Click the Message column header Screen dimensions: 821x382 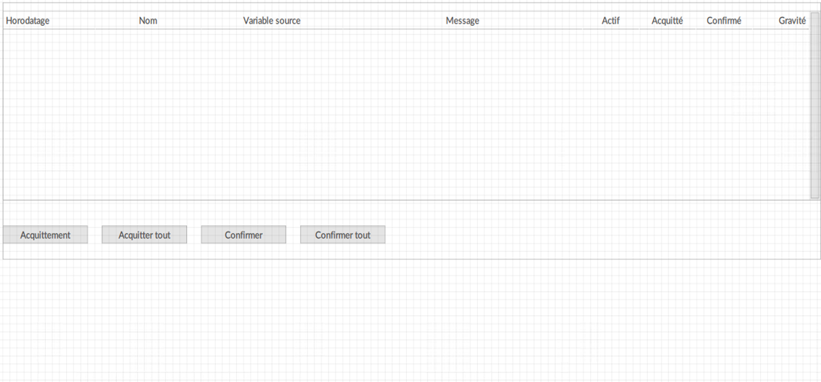pyautogui.click(x=462, y=21)
